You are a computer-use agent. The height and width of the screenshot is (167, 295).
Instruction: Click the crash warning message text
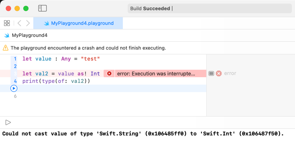point(88,48)
